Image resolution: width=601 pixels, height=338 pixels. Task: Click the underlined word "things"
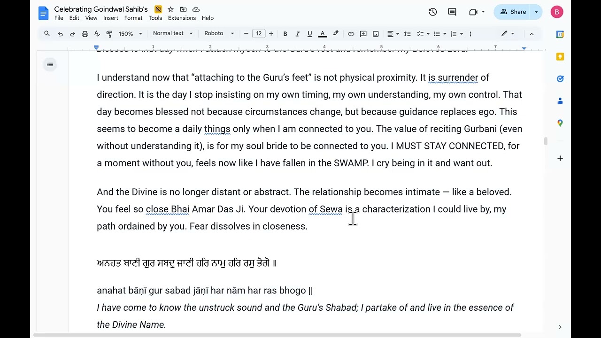pyautogui.click(x=217, y=129)
